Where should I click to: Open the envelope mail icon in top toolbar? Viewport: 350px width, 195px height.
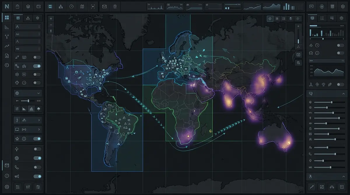[104, 6]
